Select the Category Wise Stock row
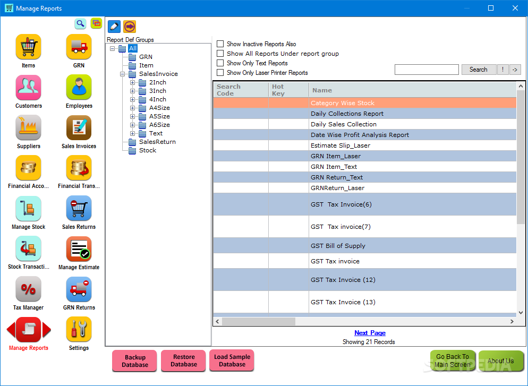The height and width of the screenshot is (386, 528). tap(365, 103)
